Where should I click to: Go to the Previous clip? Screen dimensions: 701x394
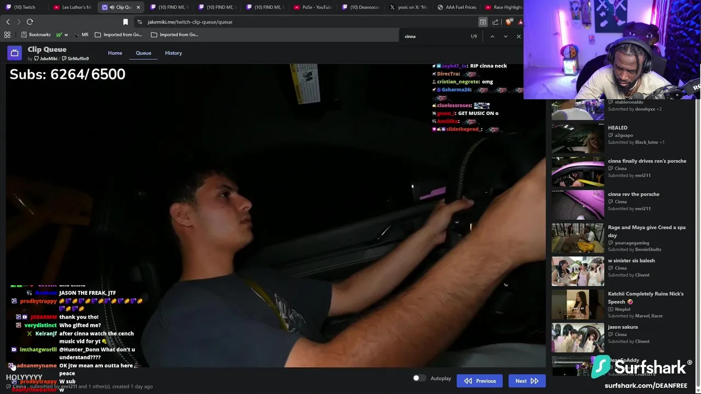[x=480, y=381]
